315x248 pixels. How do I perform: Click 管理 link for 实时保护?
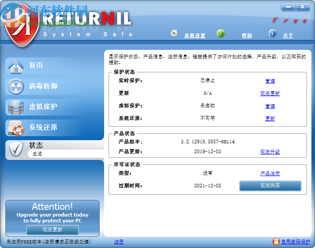270,81
